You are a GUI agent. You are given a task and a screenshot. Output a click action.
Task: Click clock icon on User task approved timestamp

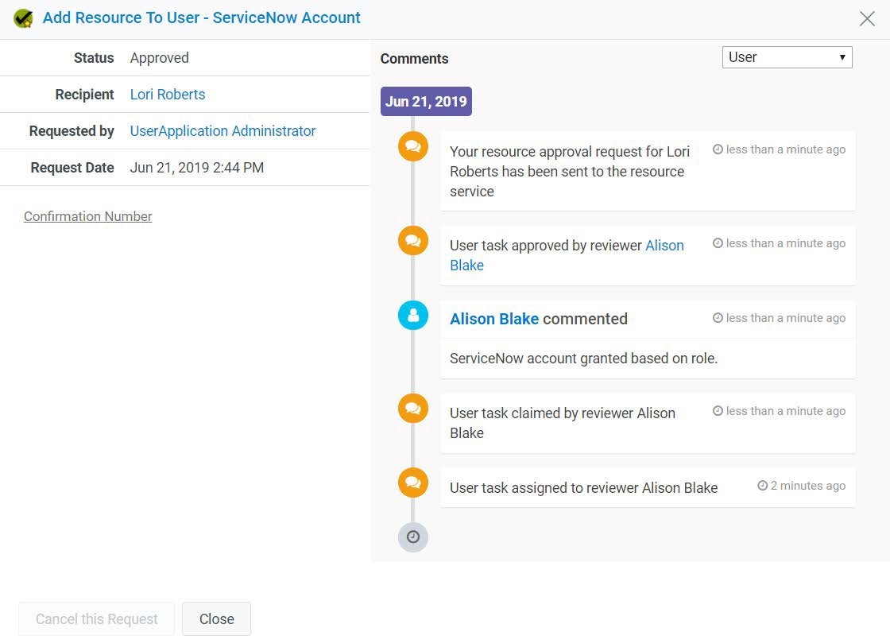coord(718,243)
